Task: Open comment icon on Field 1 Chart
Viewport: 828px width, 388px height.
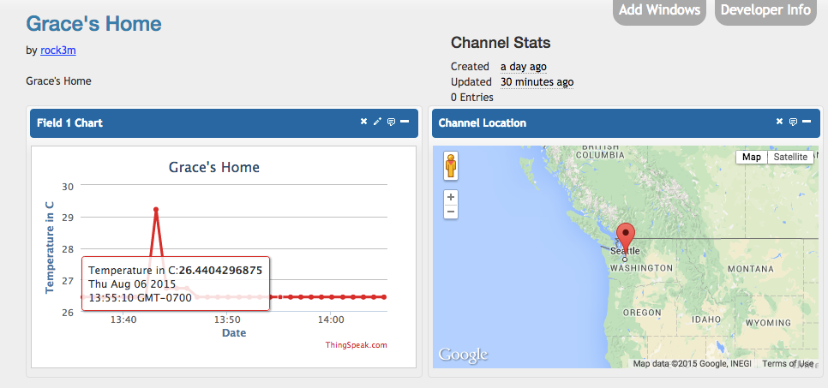Action: tap(391, 122)
